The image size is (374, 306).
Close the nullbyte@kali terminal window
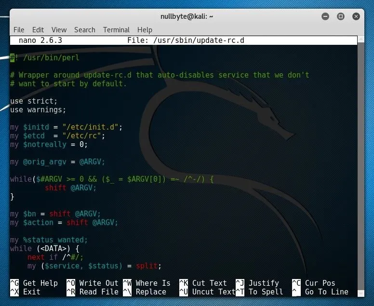point(356,16)
